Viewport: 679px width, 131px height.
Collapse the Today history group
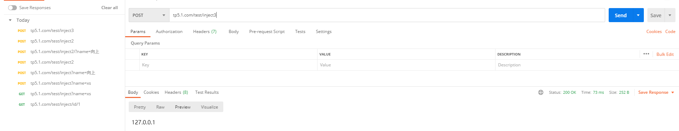point(10,20)
